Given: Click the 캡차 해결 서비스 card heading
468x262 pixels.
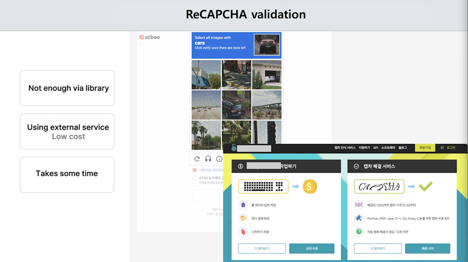Looking at the screenshot, I should coord(379,166).
